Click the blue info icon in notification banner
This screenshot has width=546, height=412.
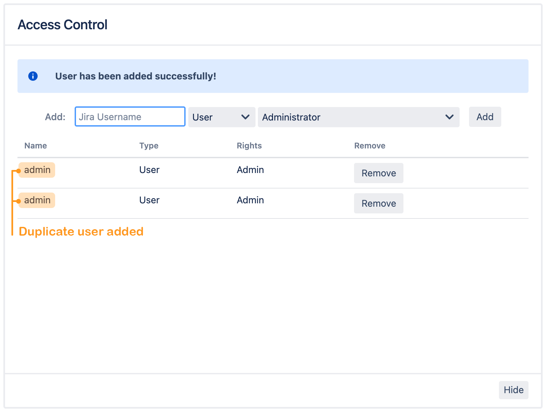click(x=33, y=76)
